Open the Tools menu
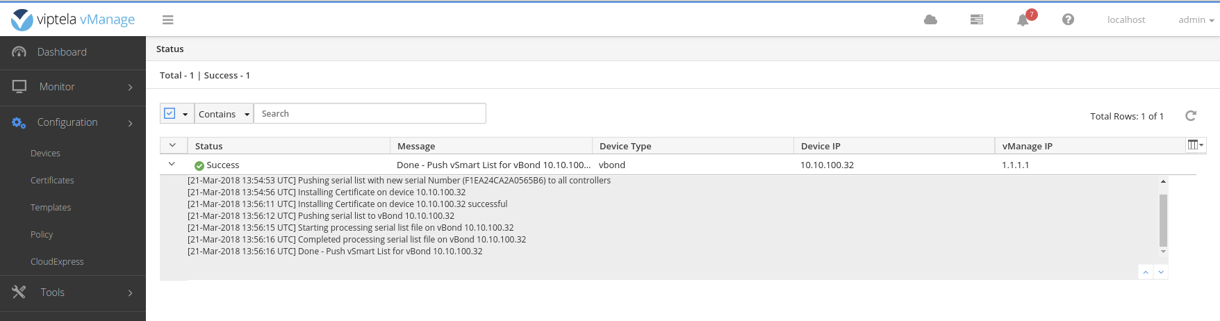 pyautogui.click(x=73, y=293)
